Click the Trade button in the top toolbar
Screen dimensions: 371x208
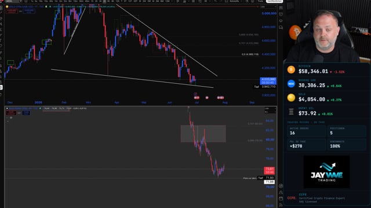[260, 1]
